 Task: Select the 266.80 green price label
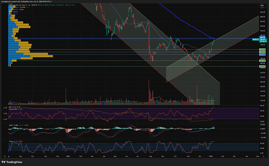262,67
